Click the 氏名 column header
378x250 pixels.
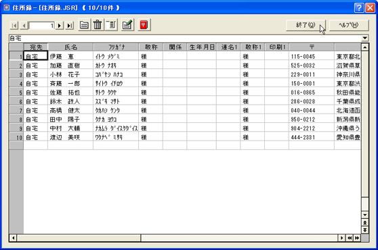click(70, 47)
